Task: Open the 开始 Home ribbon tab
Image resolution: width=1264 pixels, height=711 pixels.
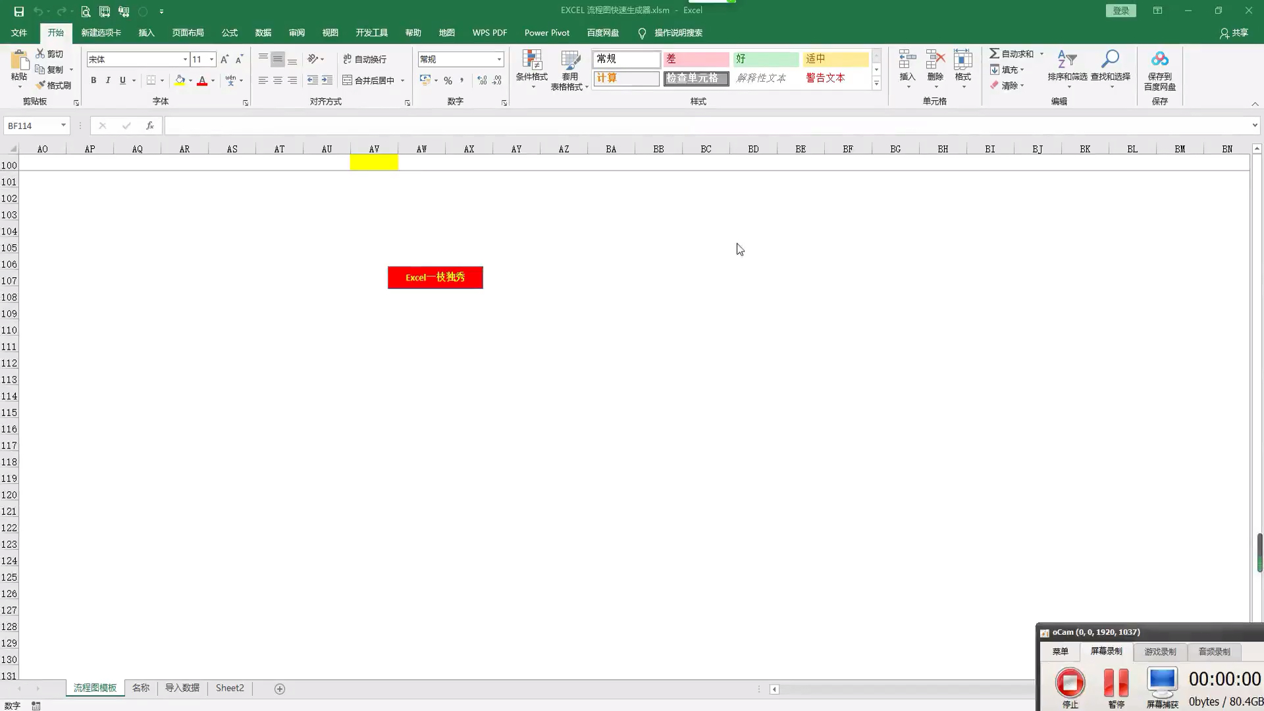Action: [x=55, y=33]
